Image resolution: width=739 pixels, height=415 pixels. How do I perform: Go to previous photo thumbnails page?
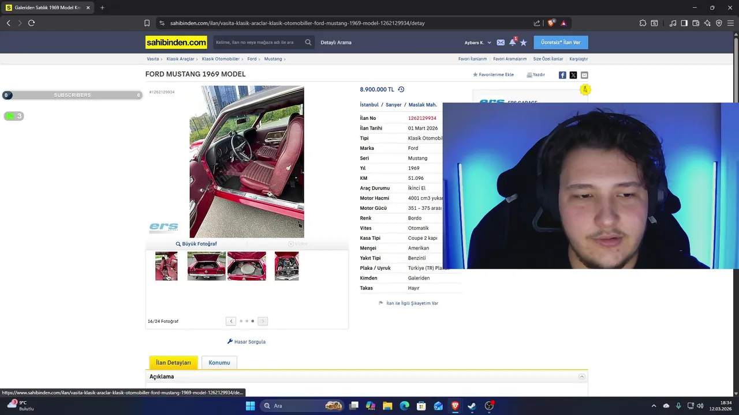click(x=231, y=321)
